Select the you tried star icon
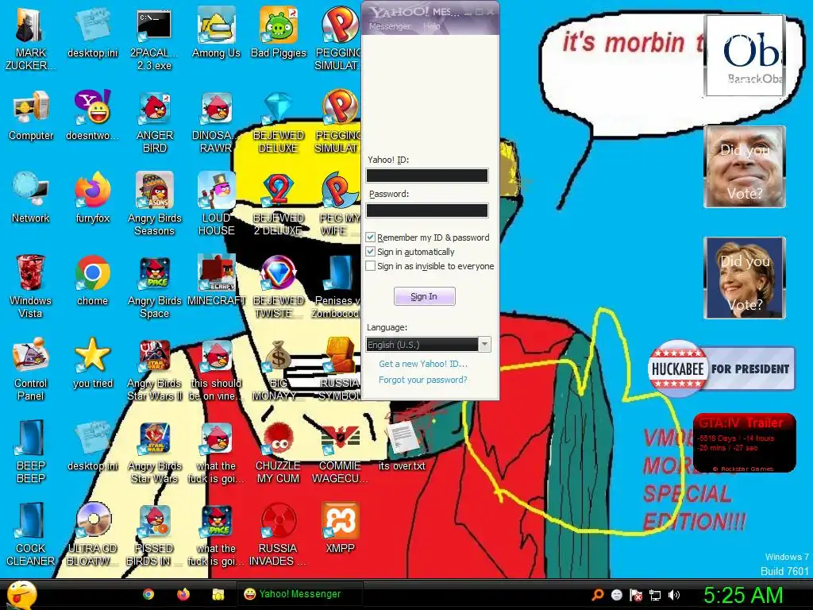813x610 pixels. tap(92, 362)
